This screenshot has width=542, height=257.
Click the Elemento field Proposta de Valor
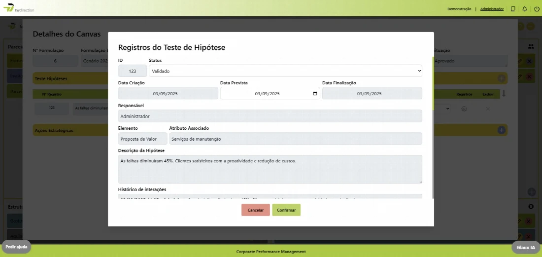(143, 139)
